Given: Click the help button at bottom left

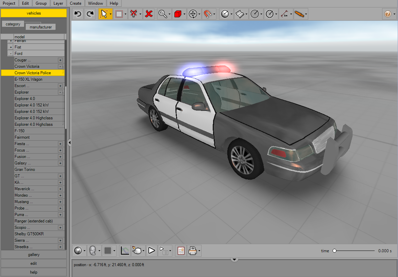Looking at the screenshot, I should (x=34, y=272).
